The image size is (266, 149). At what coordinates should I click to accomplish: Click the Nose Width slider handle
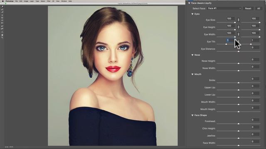click(x=239, y=71)
